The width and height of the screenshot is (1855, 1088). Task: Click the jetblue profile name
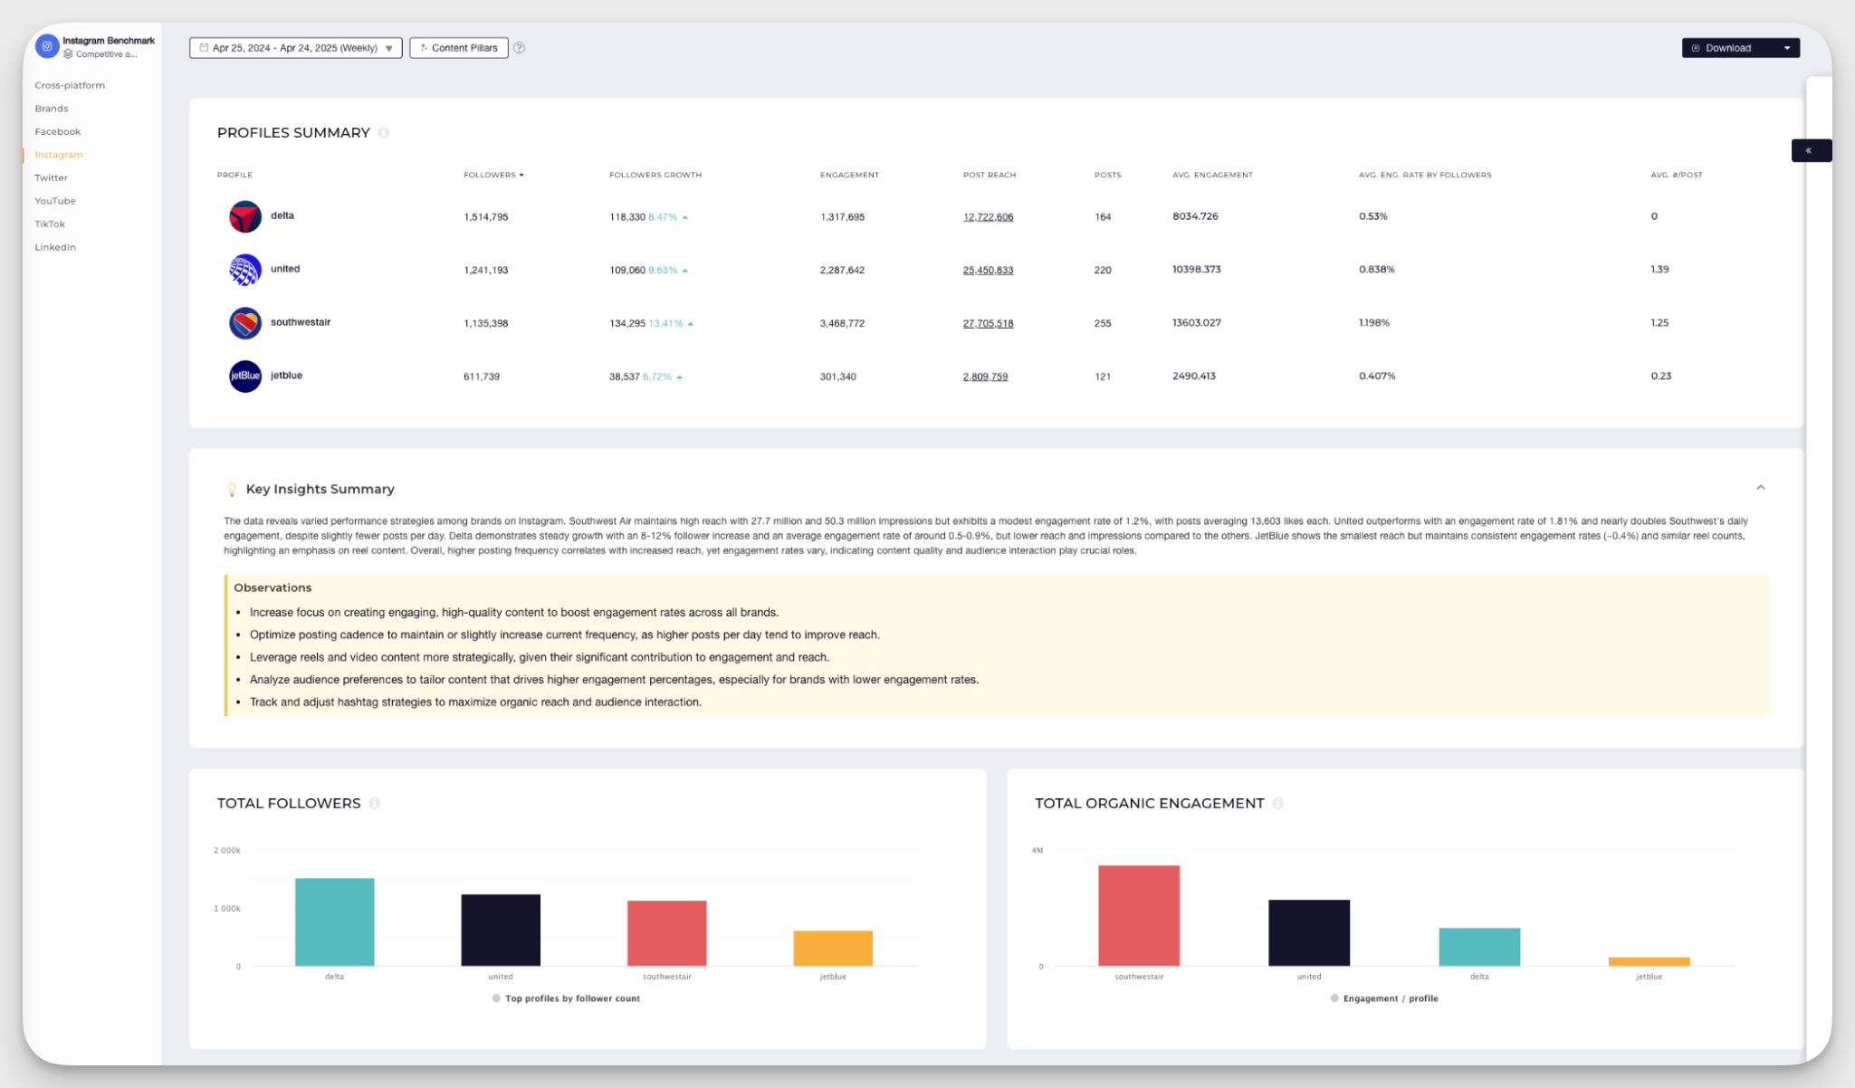[286, 376]
